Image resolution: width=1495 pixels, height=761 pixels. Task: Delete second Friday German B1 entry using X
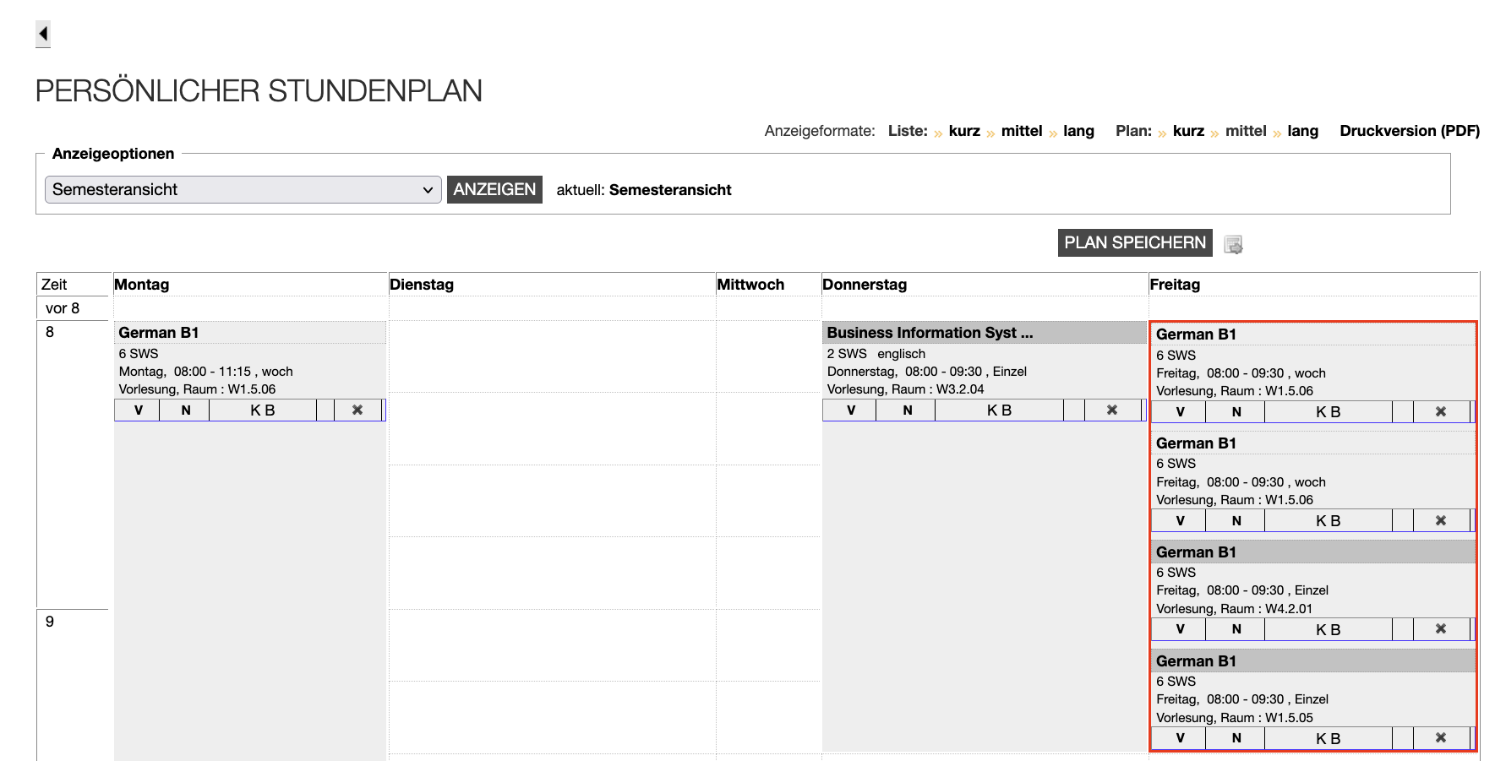1441,520
